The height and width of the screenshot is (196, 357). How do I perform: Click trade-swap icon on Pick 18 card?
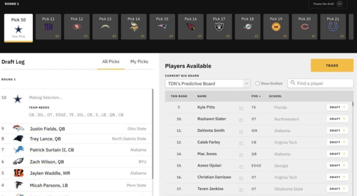(256, 36)
